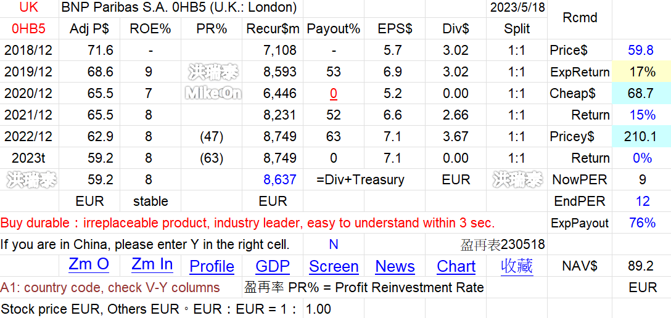Click the Adj P$ column header

(x=89, y=28)
